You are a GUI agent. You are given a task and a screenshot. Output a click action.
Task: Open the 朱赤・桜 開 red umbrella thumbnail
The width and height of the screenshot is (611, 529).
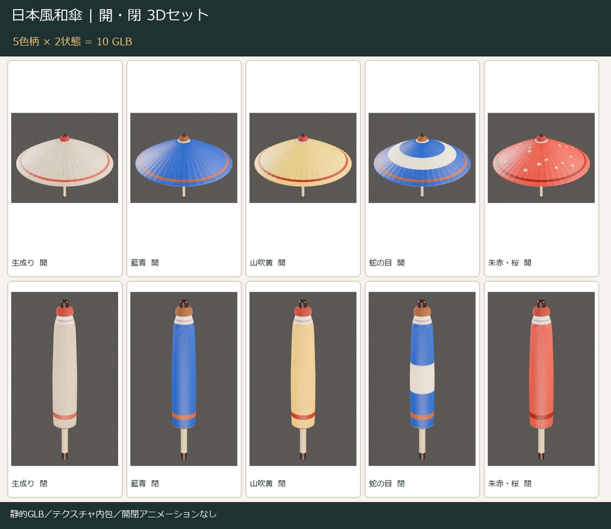click(x=541, y=158)
